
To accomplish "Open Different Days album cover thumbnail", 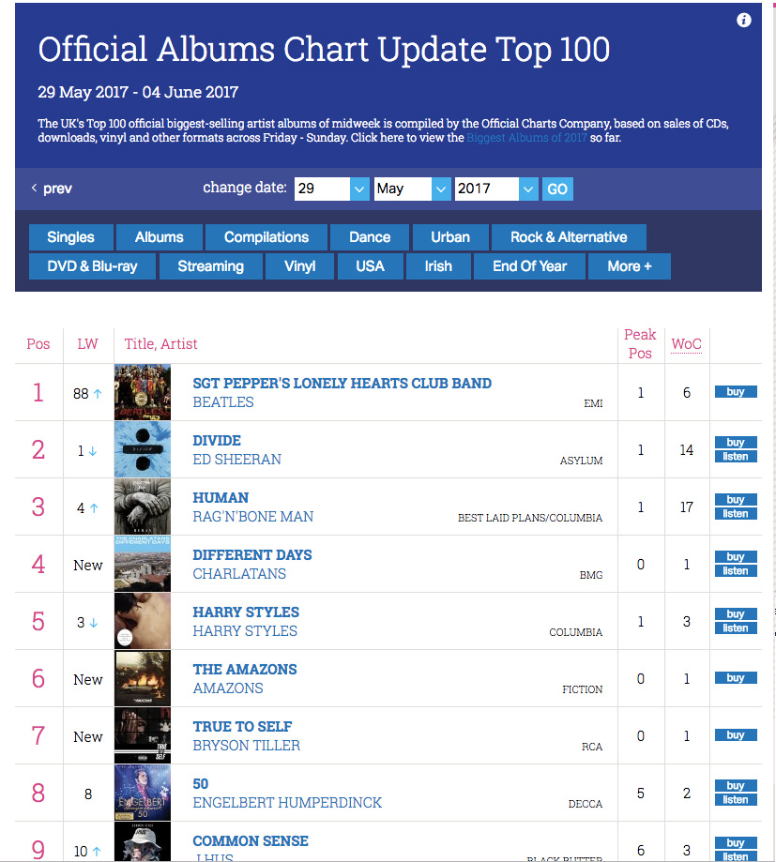I will (143, 564).
